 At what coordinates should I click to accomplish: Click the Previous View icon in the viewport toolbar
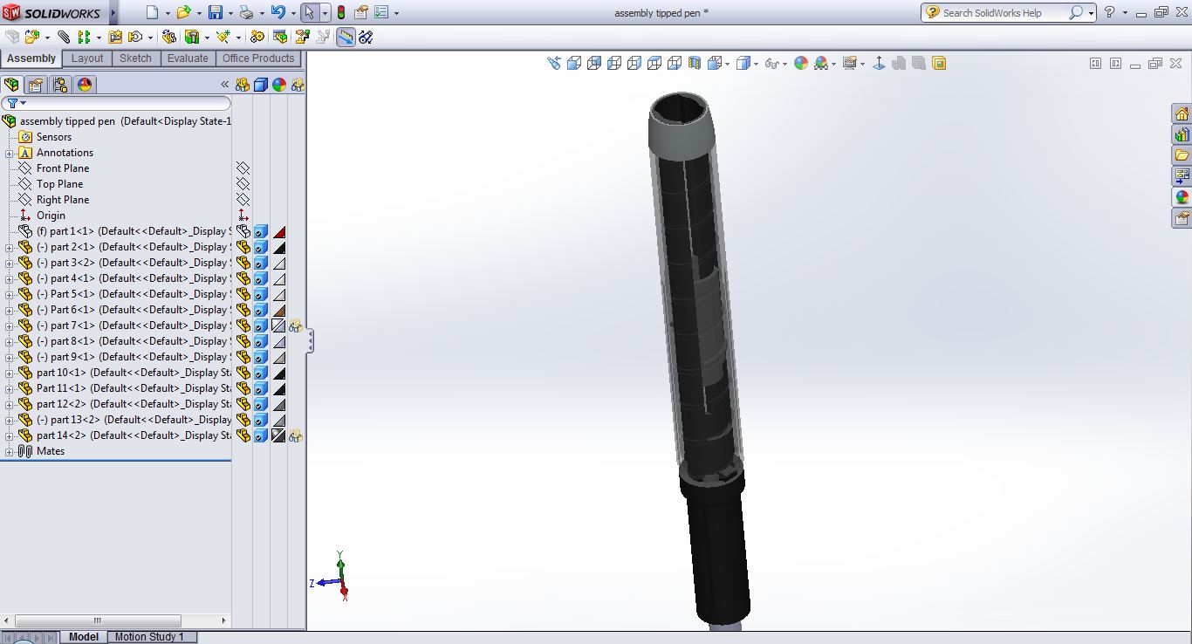coord(554,63)
